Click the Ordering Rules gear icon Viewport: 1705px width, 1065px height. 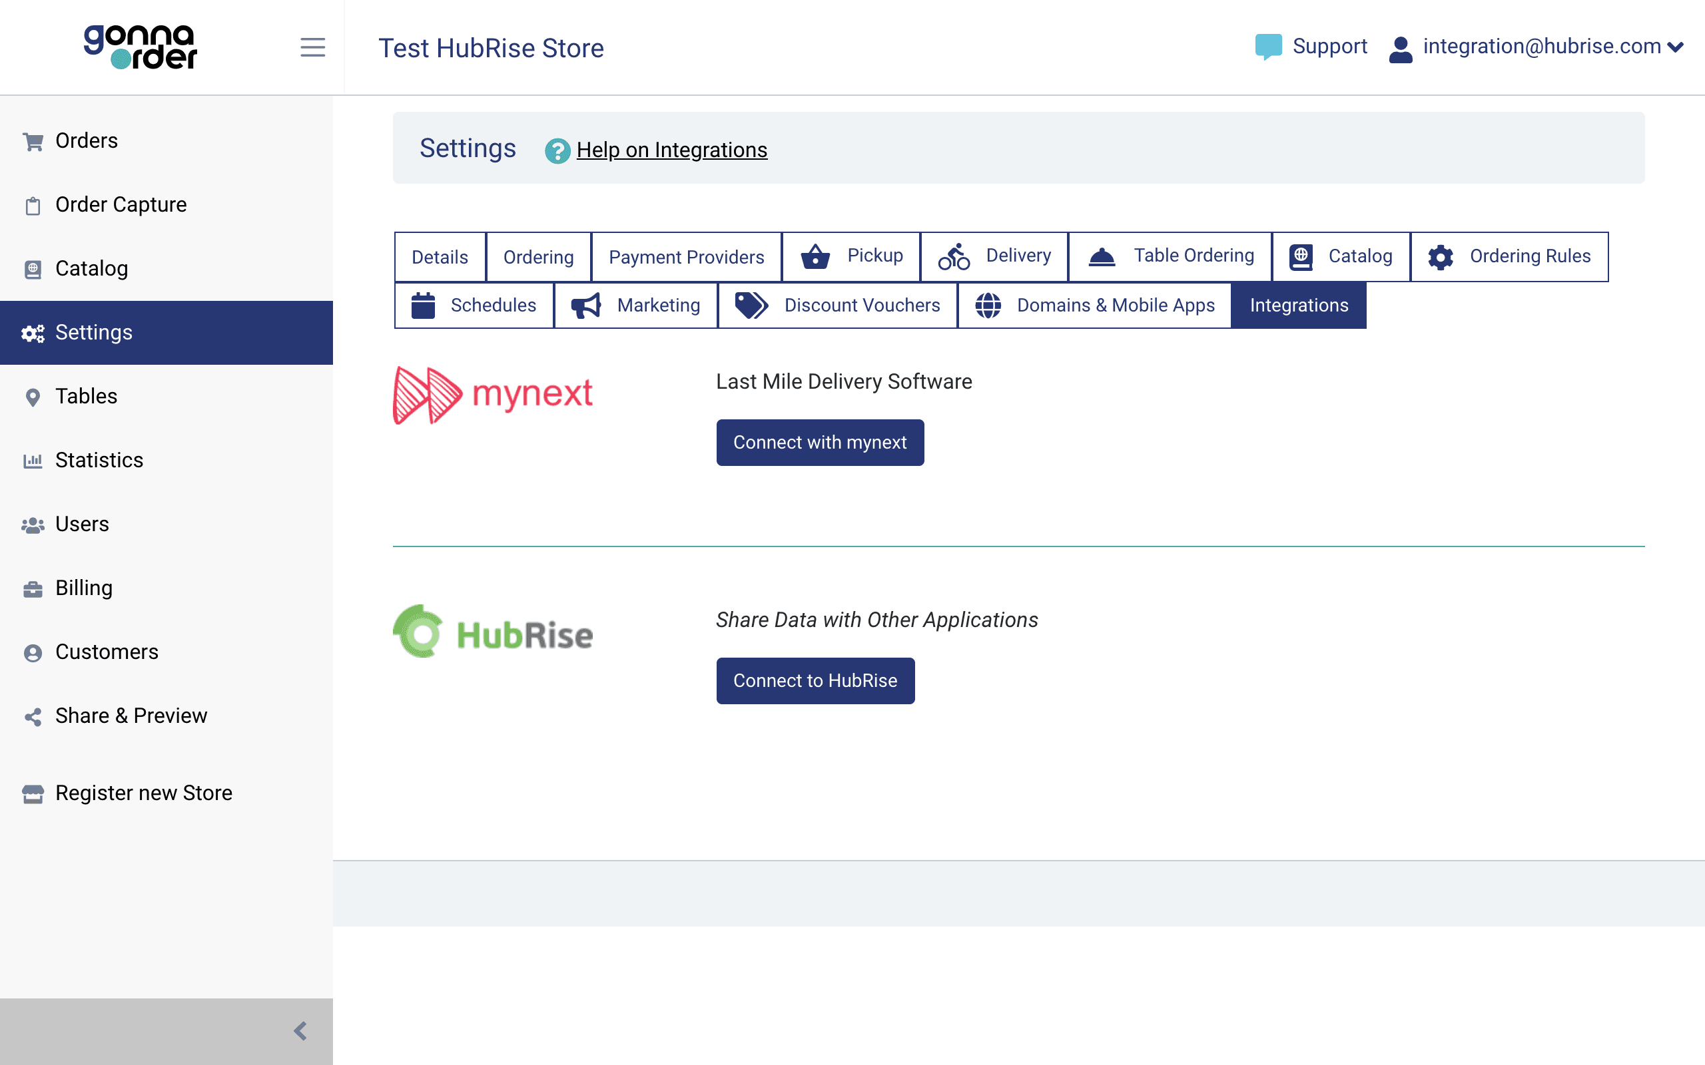point(1440,257)
